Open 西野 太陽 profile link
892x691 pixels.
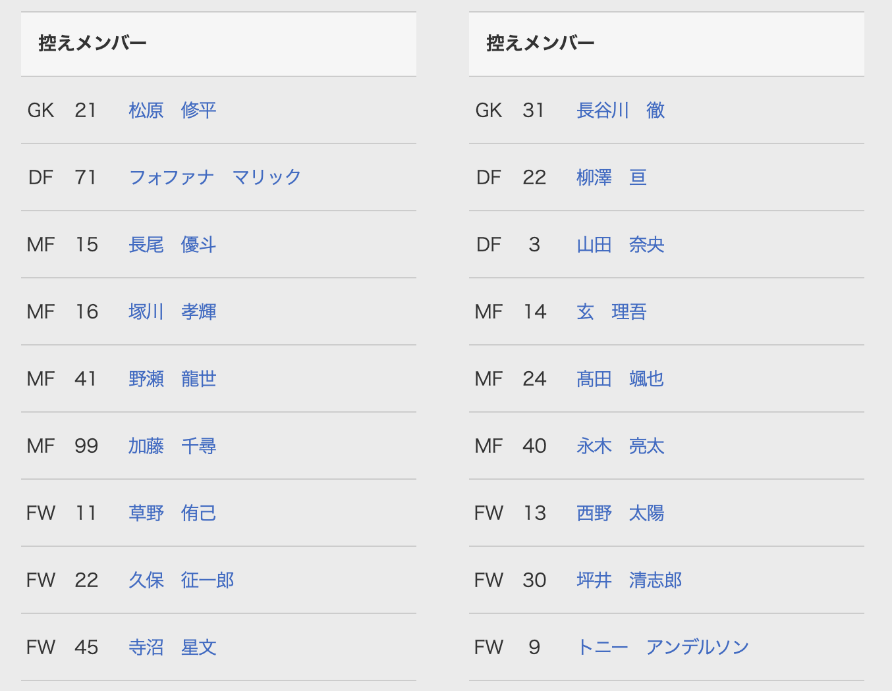click(x=620, y=513)
